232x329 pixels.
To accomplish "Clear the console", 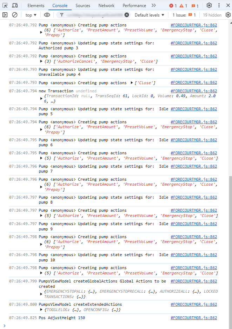I will click(x=15, y=15).
